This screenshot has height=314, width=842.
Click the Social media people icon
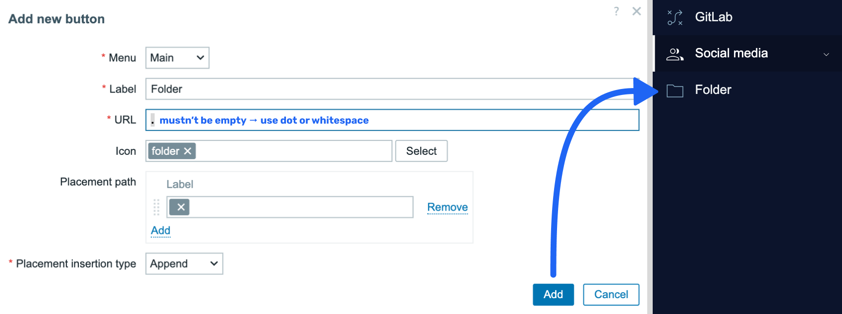tap(674, 53)
